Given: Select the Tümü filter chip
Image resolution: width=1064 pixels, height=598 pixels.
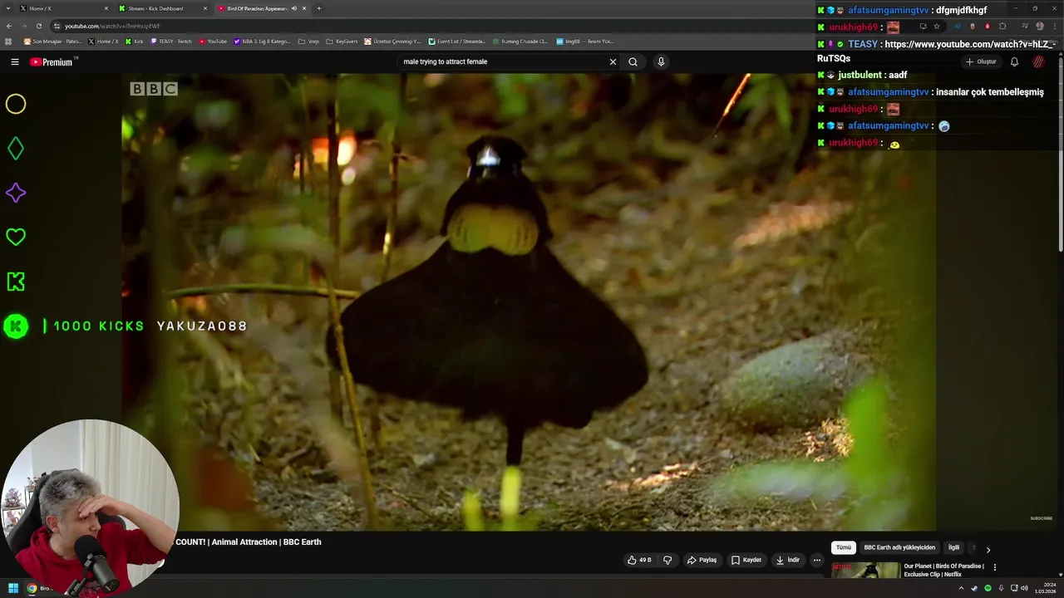Looking at the screenshot, I should 844,547.
